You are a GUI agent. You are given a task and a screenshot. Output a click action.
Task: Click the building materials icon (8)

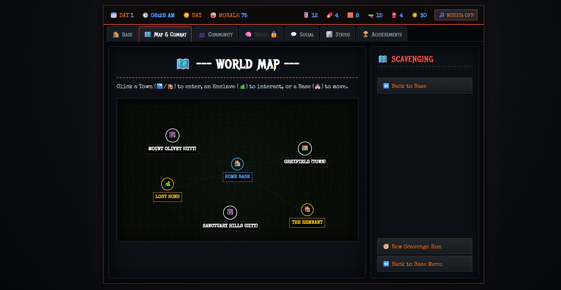click(x=350, y=15)
